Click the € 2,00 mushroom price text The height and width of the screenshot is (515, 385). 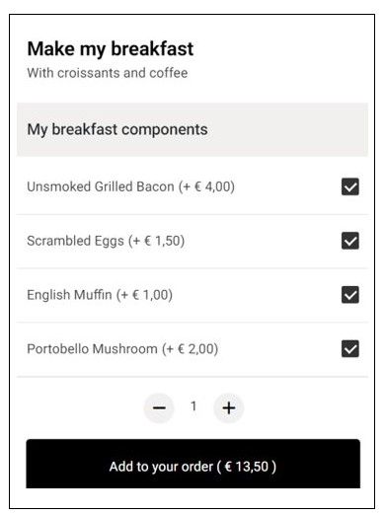pyautogui.click(x=191, y=349)
